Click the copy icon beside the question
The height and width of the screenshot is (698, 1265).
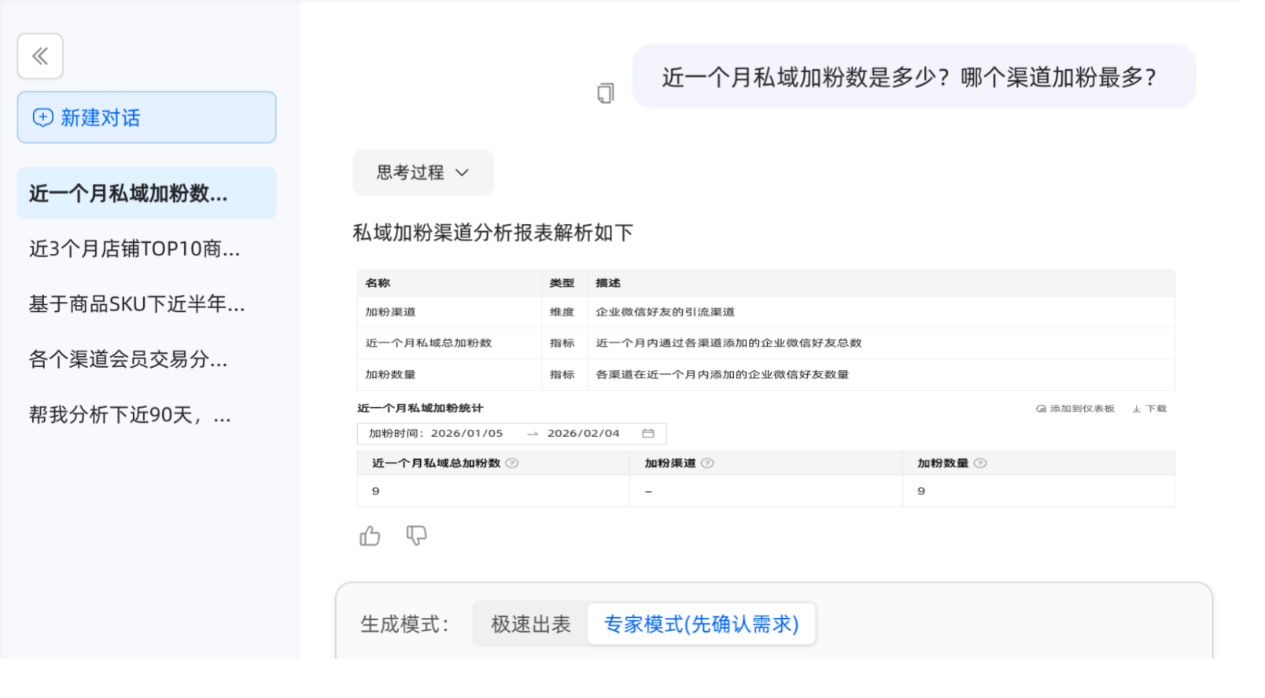tap(605, 94)
